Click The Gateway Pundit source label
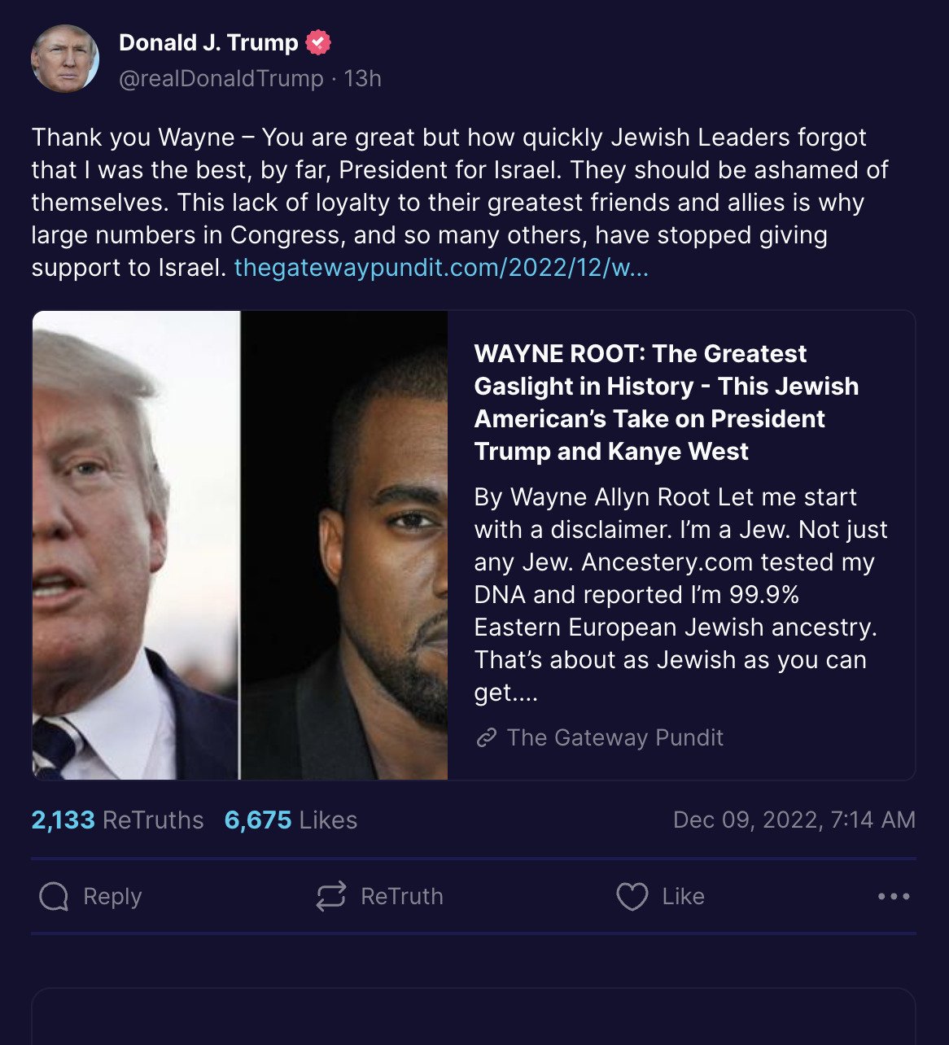Viewport: 949px width, 1045px height. 615,737
